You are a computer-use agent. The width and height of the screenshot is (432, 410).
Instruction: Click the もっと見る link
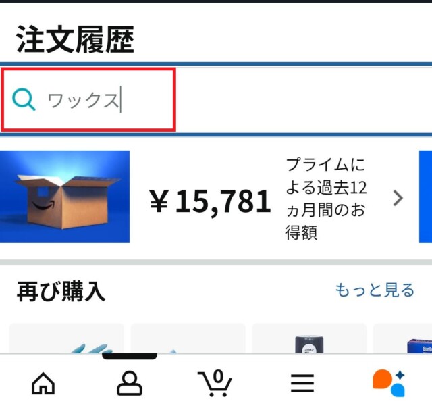click(375, 290)
